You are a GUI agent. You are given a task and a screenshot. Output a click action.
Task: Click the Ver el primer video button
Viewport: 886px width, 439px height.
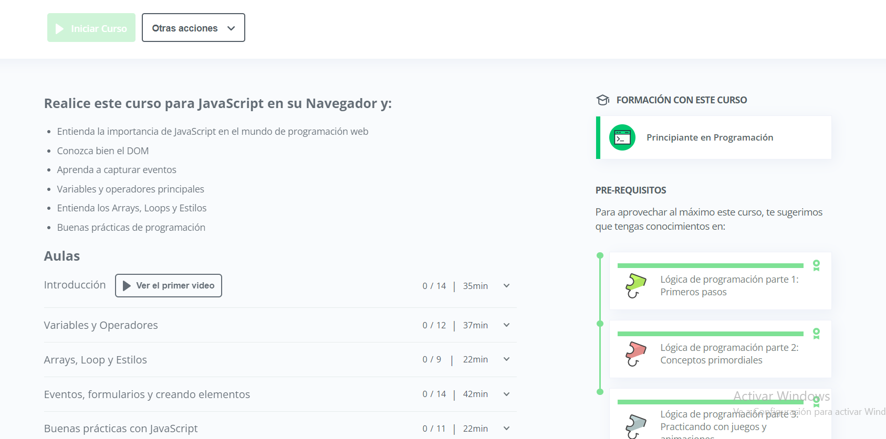[x=169, y=286]
